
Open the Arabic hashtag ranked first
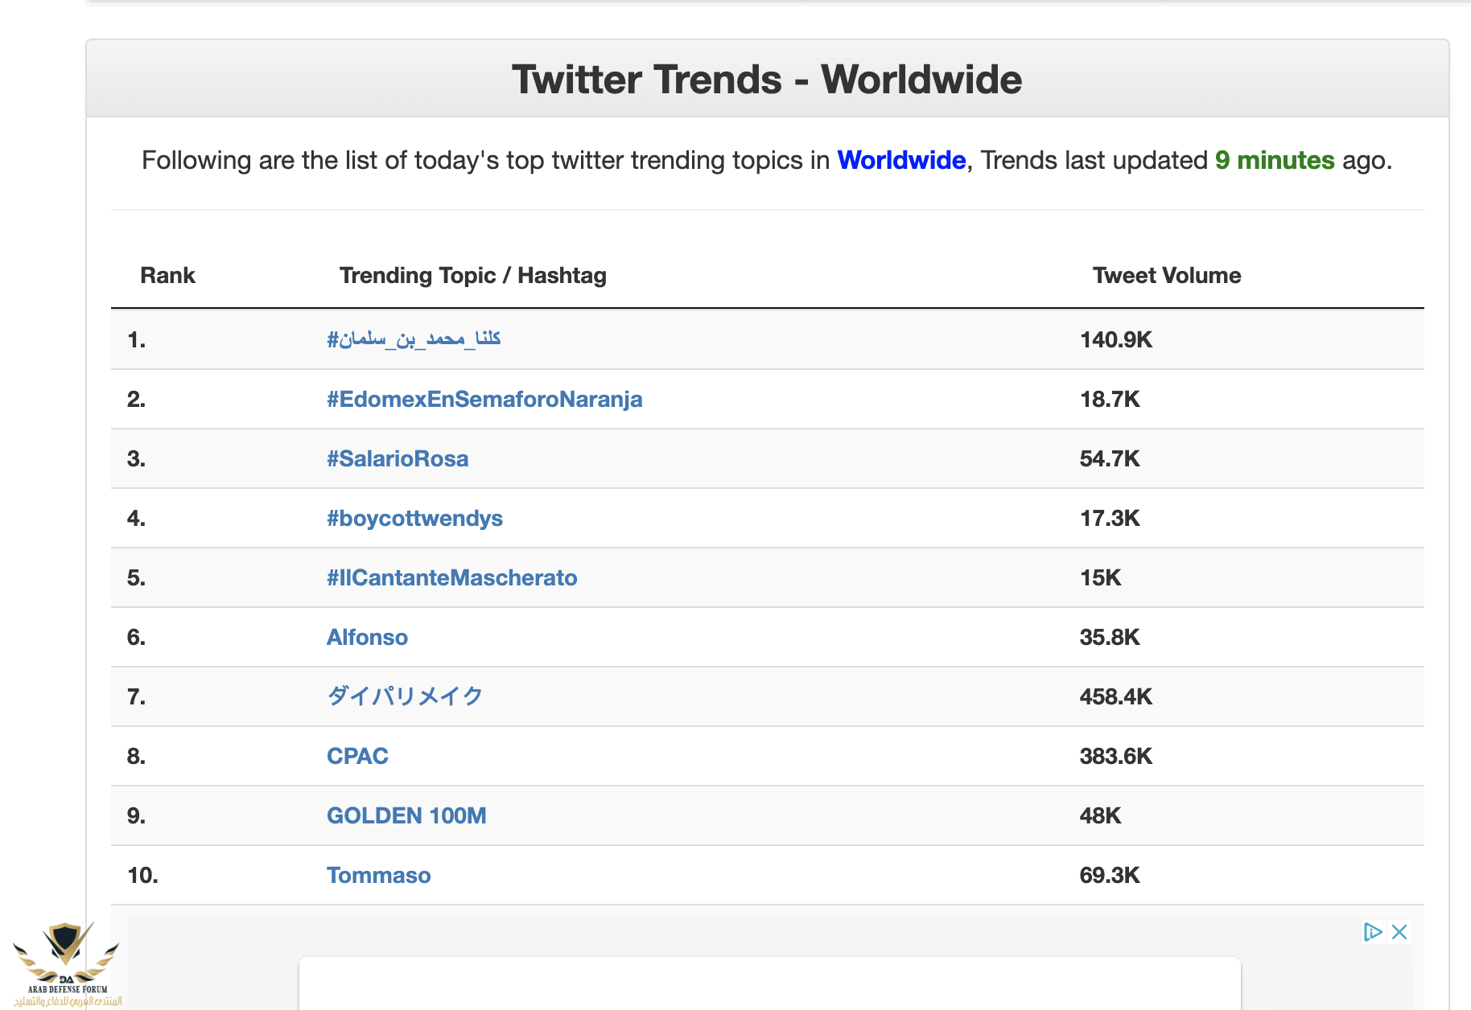414,339
